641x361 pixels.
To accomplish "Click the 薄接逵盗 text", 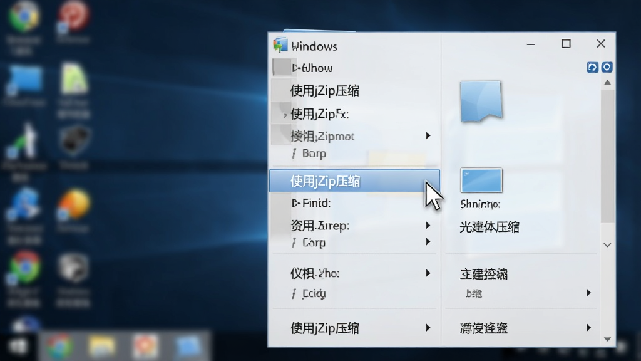I will pyautogui.click(x=484, y=328).
